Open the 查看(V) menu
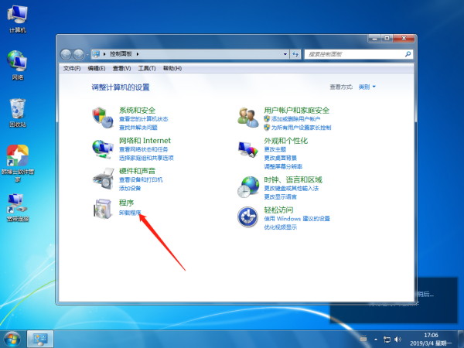 coord(121,68)
